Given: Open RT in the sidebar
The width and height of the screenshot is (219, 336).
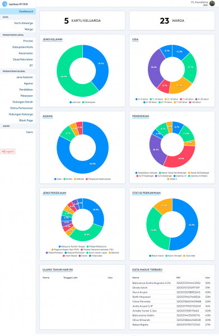Looking at the screenshot, I should point(31,66).
